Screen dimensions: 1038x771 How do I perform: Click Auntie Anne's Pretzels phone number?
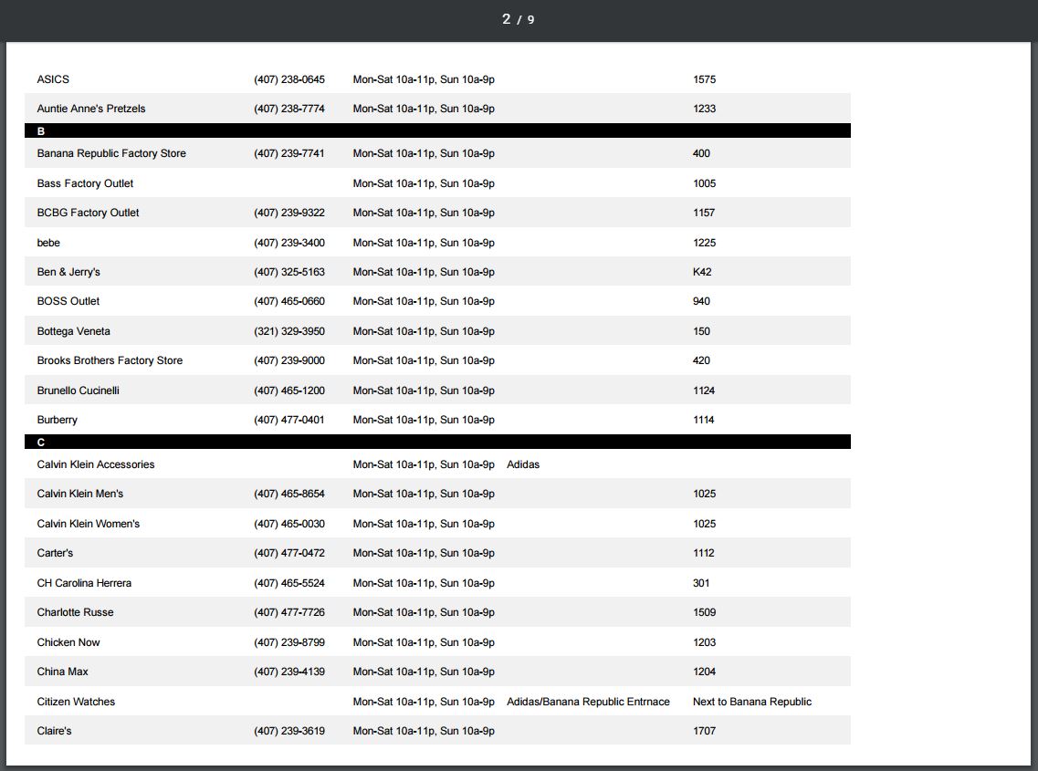pyautogui.click(x=288, y=109)
